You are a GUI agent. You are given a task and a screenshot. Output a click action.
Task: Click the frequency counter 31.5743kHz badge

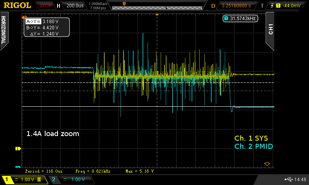(240, 18)
